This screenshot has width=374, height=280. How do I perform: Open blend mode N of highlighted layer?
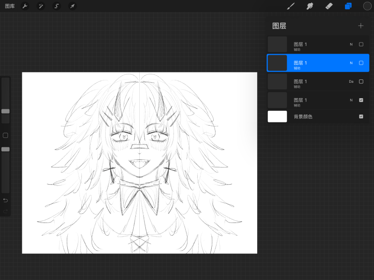tap(351, 63)
